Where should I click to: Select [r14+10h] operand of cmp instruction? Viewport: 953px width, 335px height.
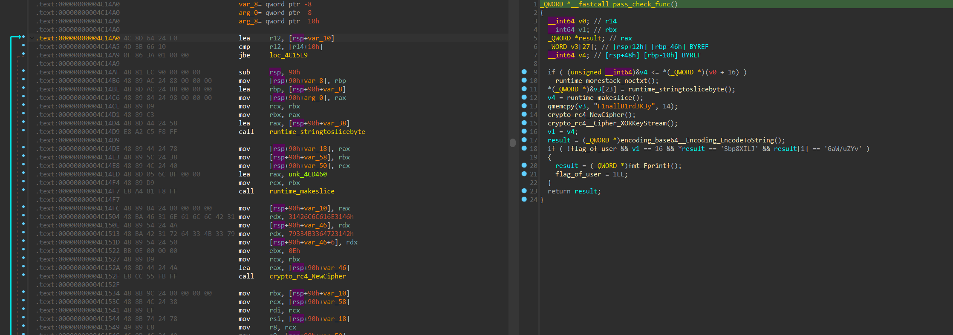(x=306, y=47)
